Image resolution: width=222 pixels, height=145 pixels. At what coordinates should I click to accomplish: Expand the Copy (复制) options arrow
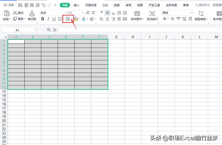(x=25, y=19)
